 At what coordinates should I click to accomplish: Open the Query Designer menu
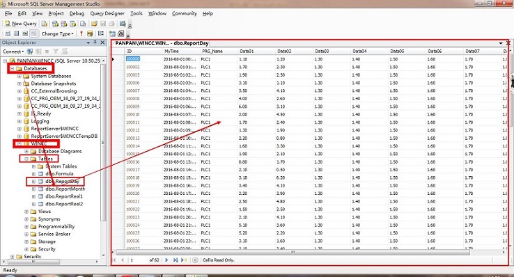(107, 13)
